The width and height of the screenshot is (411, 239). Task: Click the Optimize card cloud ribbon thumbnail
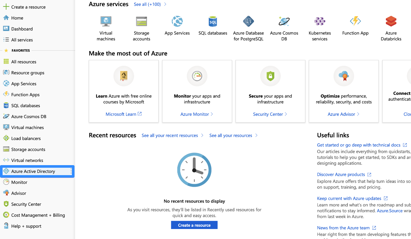[344, 76]
